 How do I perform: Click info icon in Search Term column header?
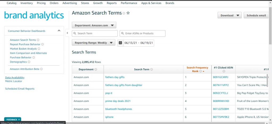coord(151,69)
